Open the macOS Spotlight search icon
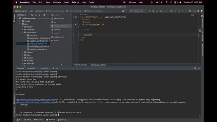The width and height of the screenshot is (217, 122). coord(171,2)
